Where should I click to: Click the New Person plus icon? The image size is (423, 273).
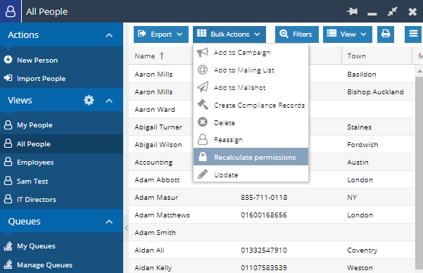click(8, 60)
